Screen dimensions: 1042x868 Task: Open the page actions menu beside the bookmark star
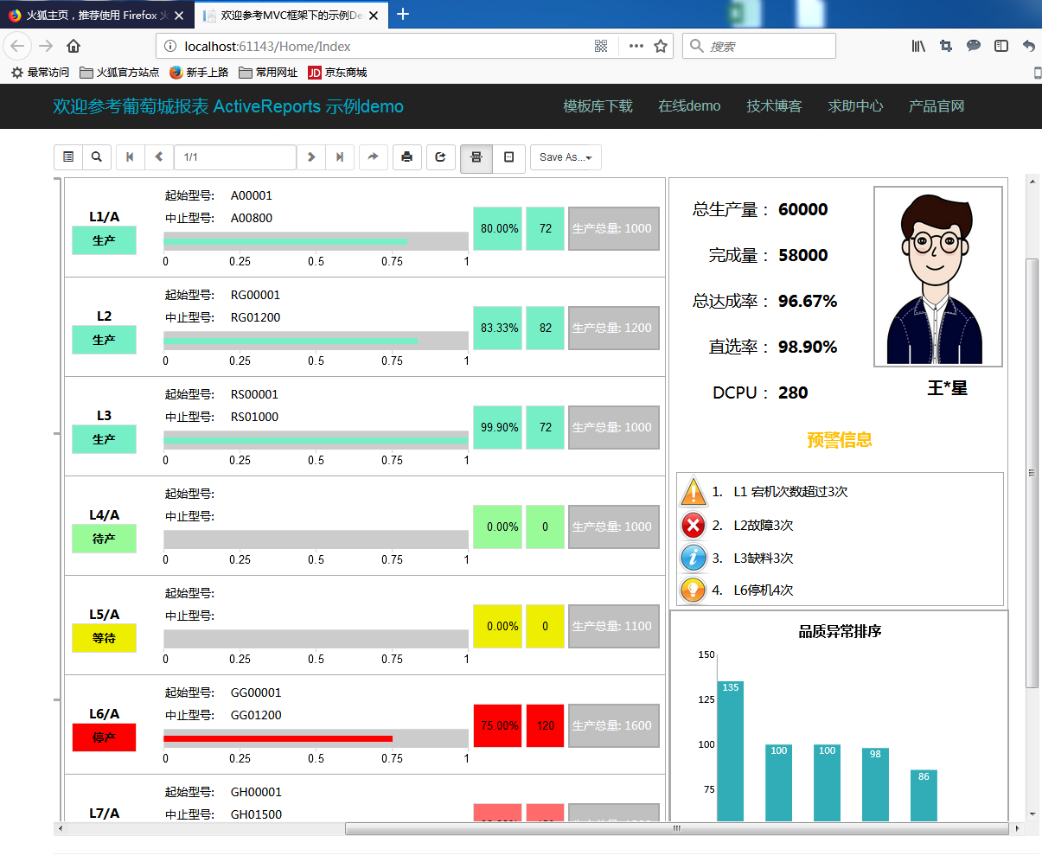point(636,46)
